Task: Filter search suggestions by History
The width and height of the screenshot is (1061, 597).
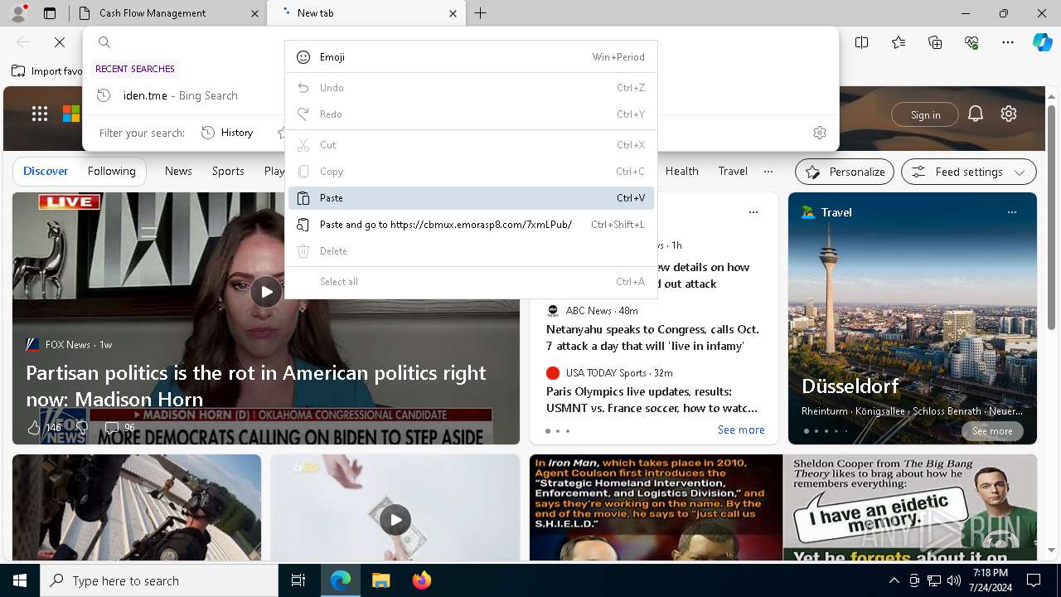Action: tap(227, 133)
